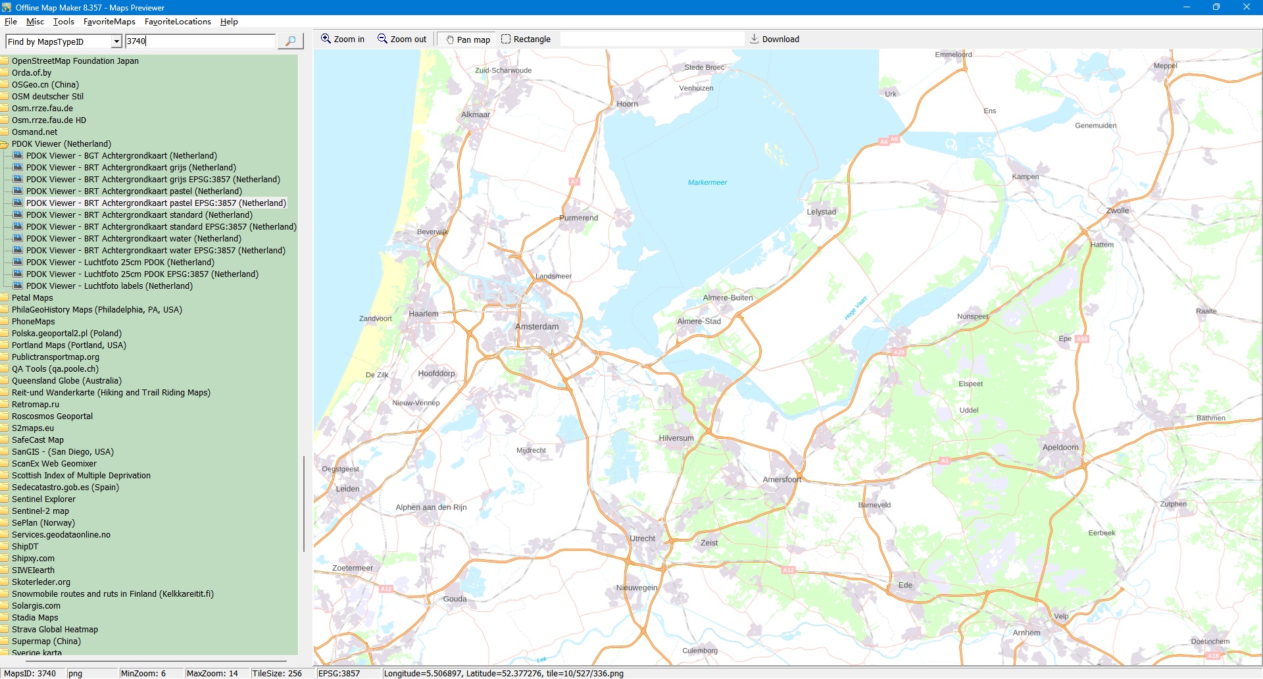Image resolution: width=1263 pixels, height=679 pixels.
Task: Collapse the PDOK Viewer (Netherland) folder
Action: [x=4, y=144]
